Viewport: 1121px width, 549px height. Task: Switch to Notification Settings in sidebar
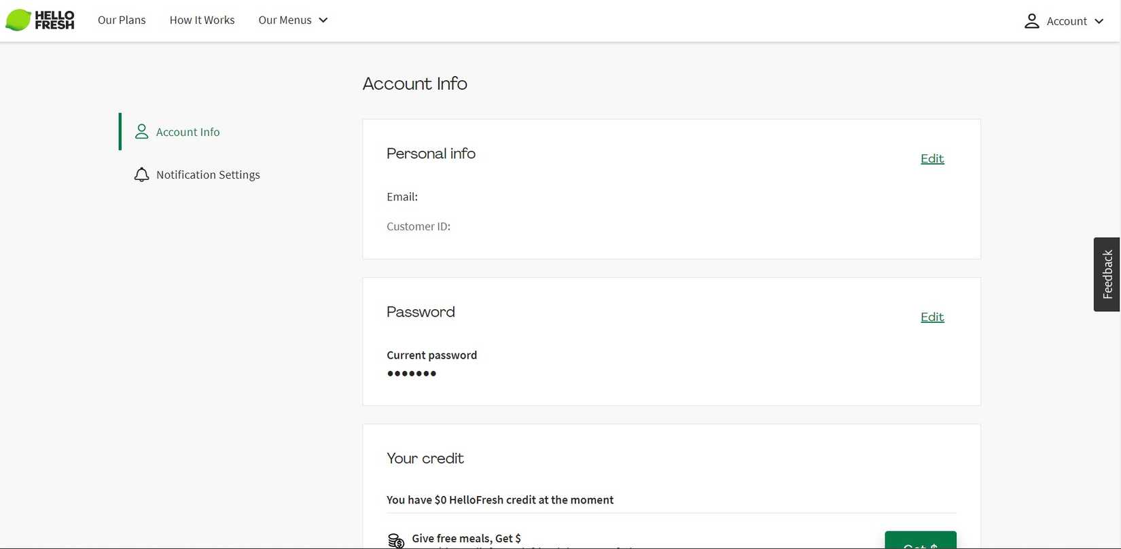pyautogui.click(x=208, y=175)
